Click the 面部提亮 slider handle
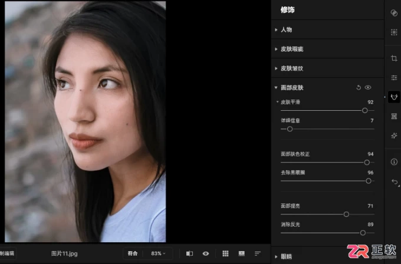Viewport: 401px width, 264px height. pos(346,214)
